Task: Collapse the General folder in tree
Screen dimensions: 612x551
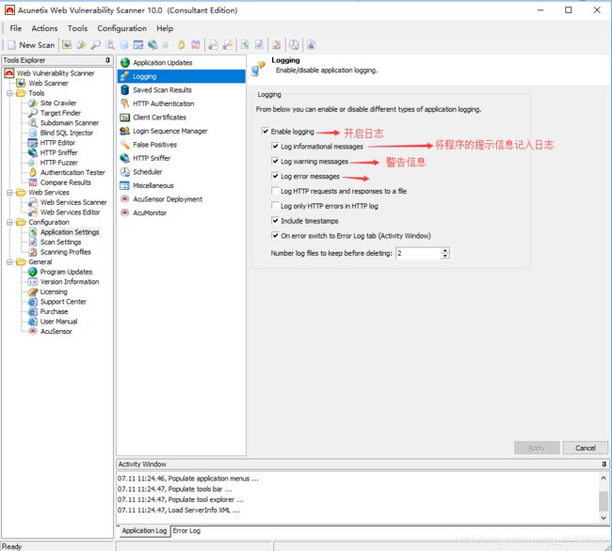Action: pos(9,261)
